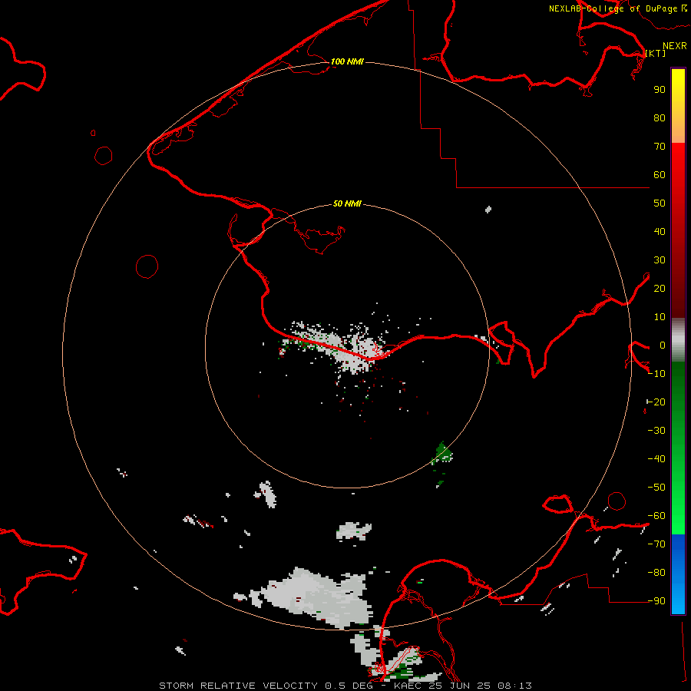The image size is (691, 691).
Task: Click the -30 value on the velocity scale
Action: click(x=656, y=431)
